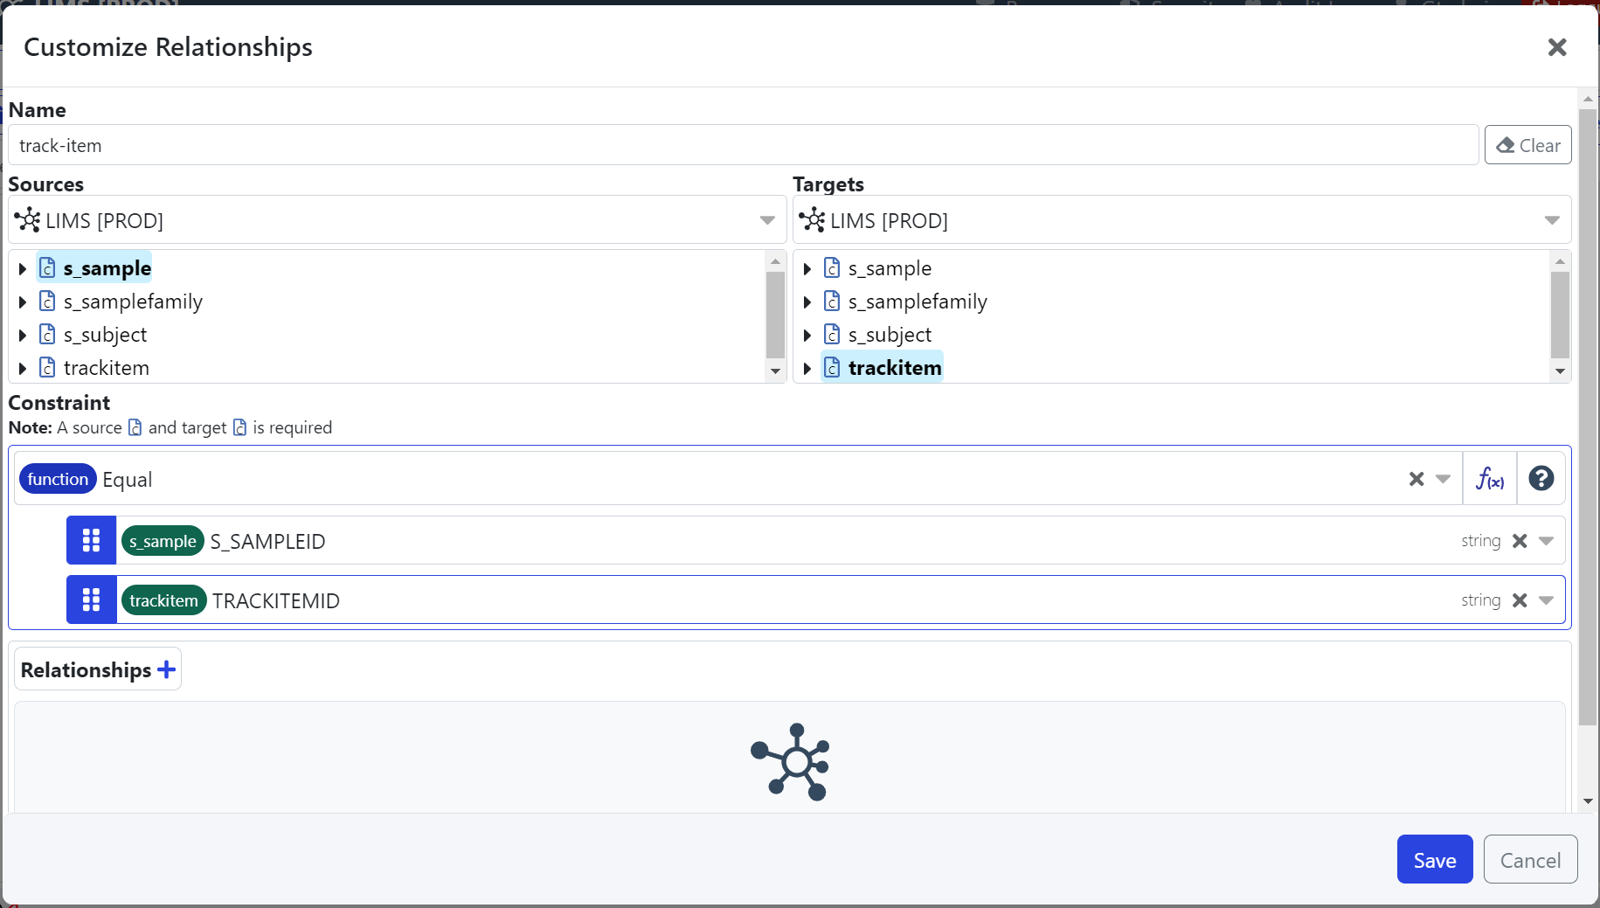Click the drag handle for TRACKITEMID row
The width and height of the screenshot is (1600, 908).
point(91,600)
